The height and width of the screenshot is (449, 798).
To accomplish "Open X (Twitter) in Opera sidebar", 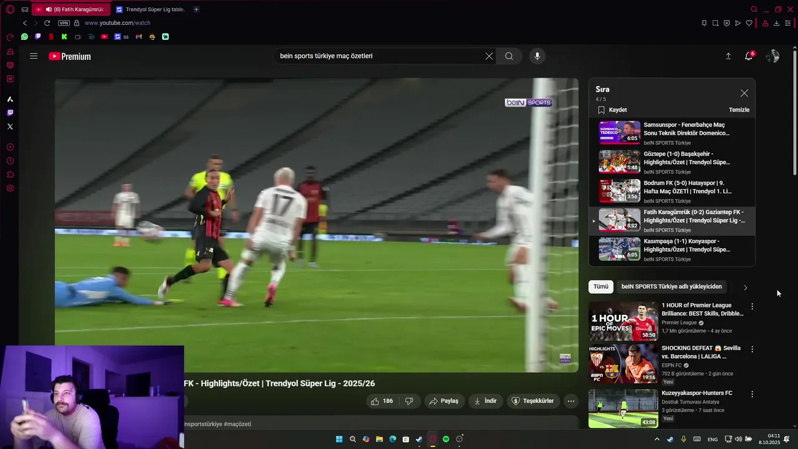I will click(10, 127).
